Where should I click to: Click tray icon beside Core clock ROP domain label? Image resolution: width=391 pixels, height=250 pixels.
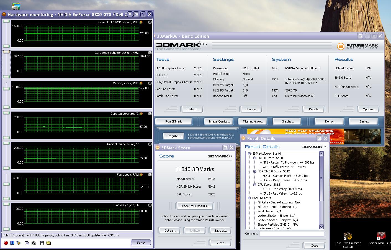[x=141, y=22]
